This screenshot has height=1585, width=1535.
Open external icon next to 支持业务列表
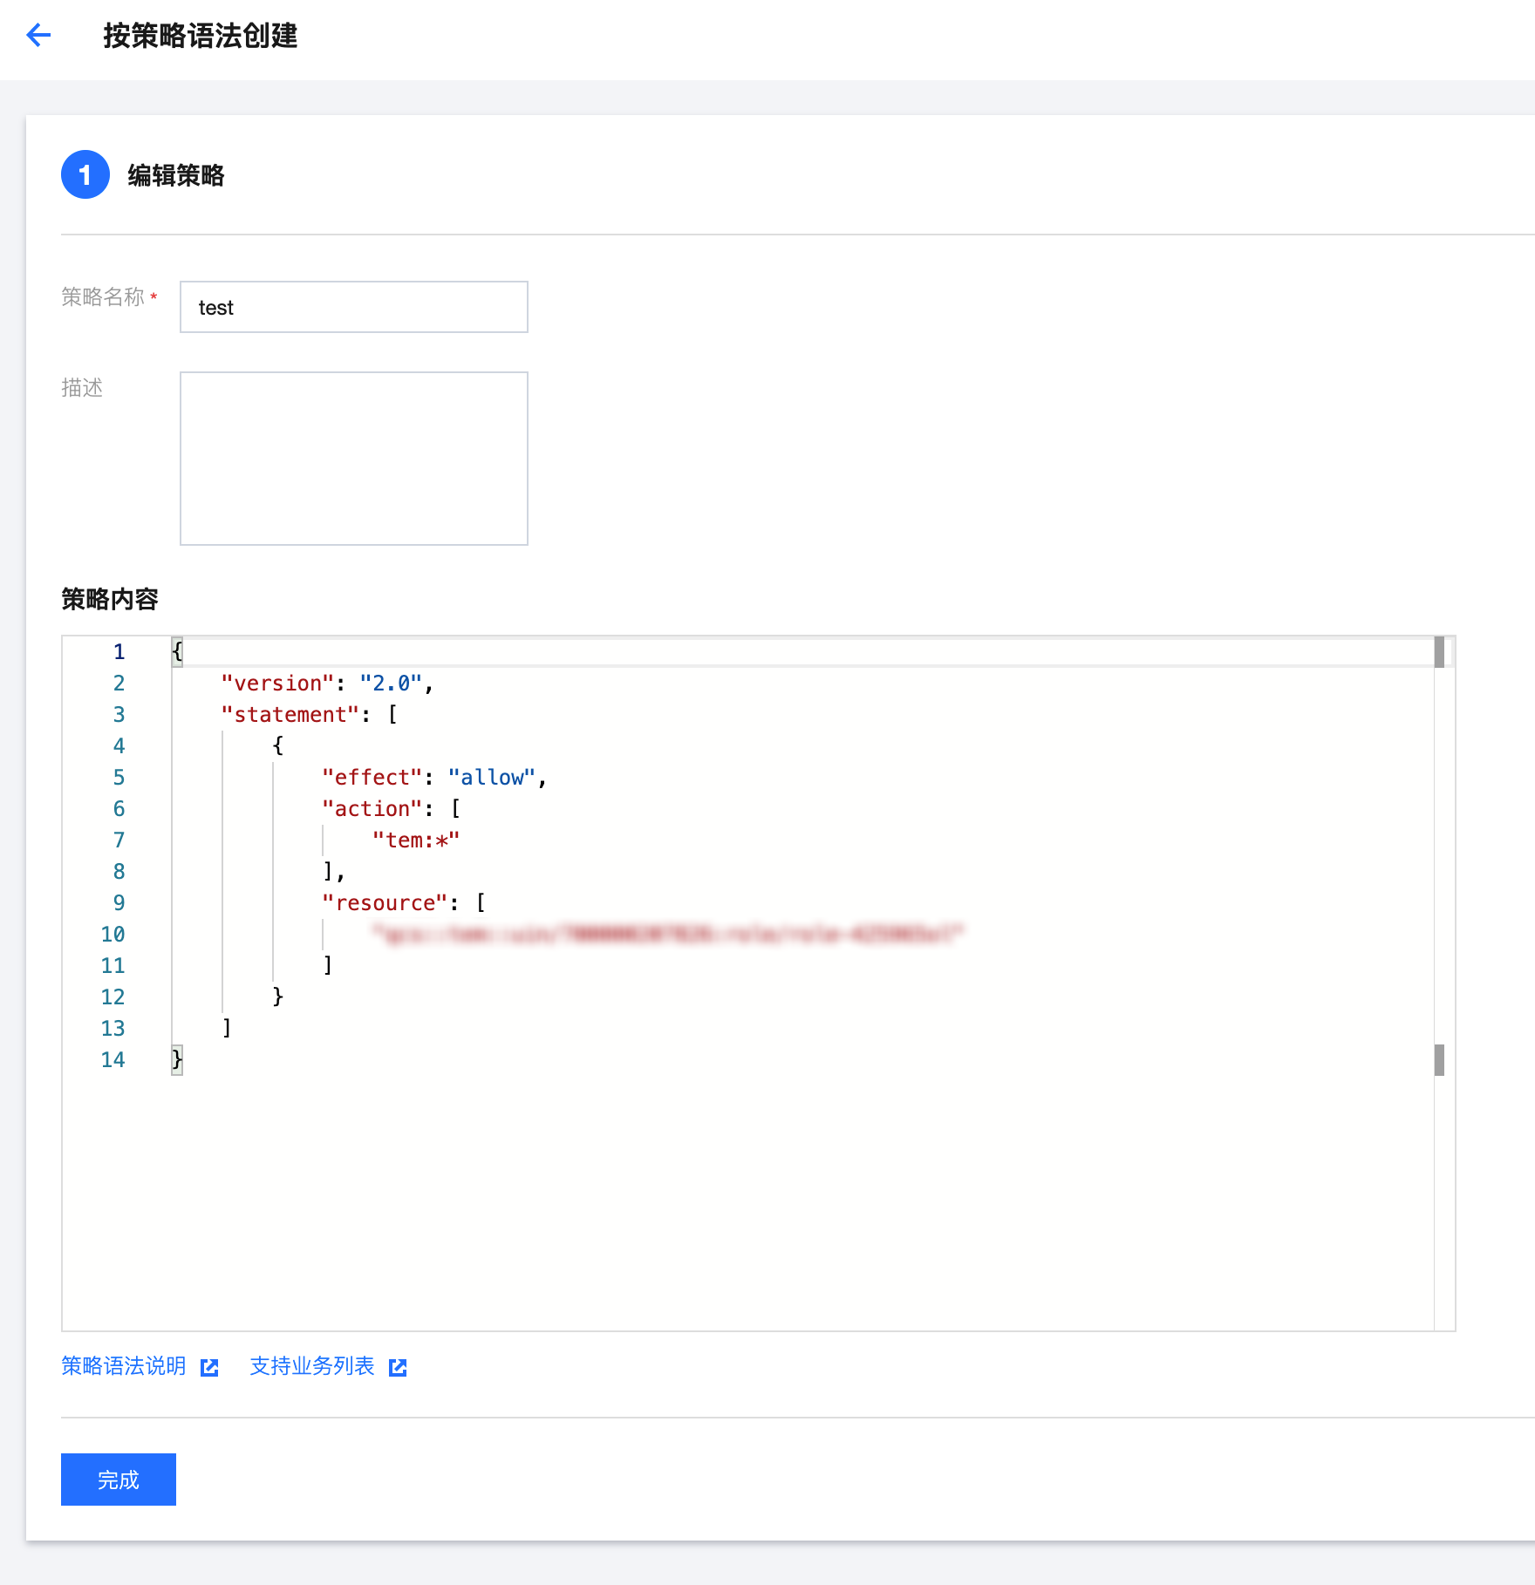pos(398,1367)
